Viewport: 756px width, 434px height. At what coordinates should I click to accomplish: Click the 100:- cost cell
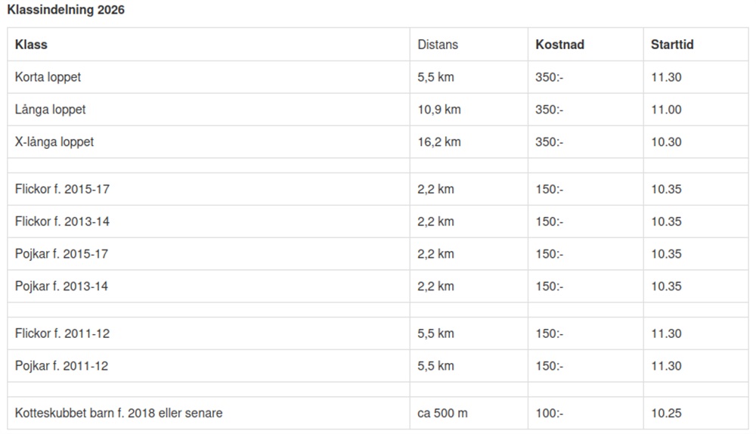[549, 413]
